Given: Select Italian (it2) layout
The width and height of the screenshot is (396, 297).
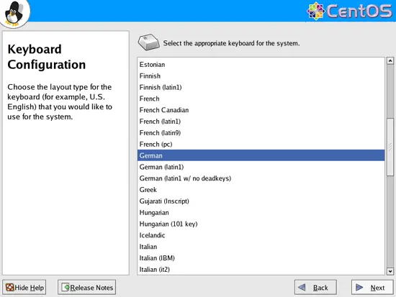Looking at the screenshot, I should click(x=261, y=269).
